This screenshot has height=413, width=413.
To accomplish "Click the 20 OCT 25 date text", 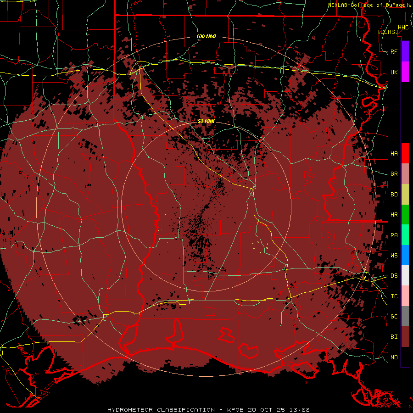I will coord(268,410).
